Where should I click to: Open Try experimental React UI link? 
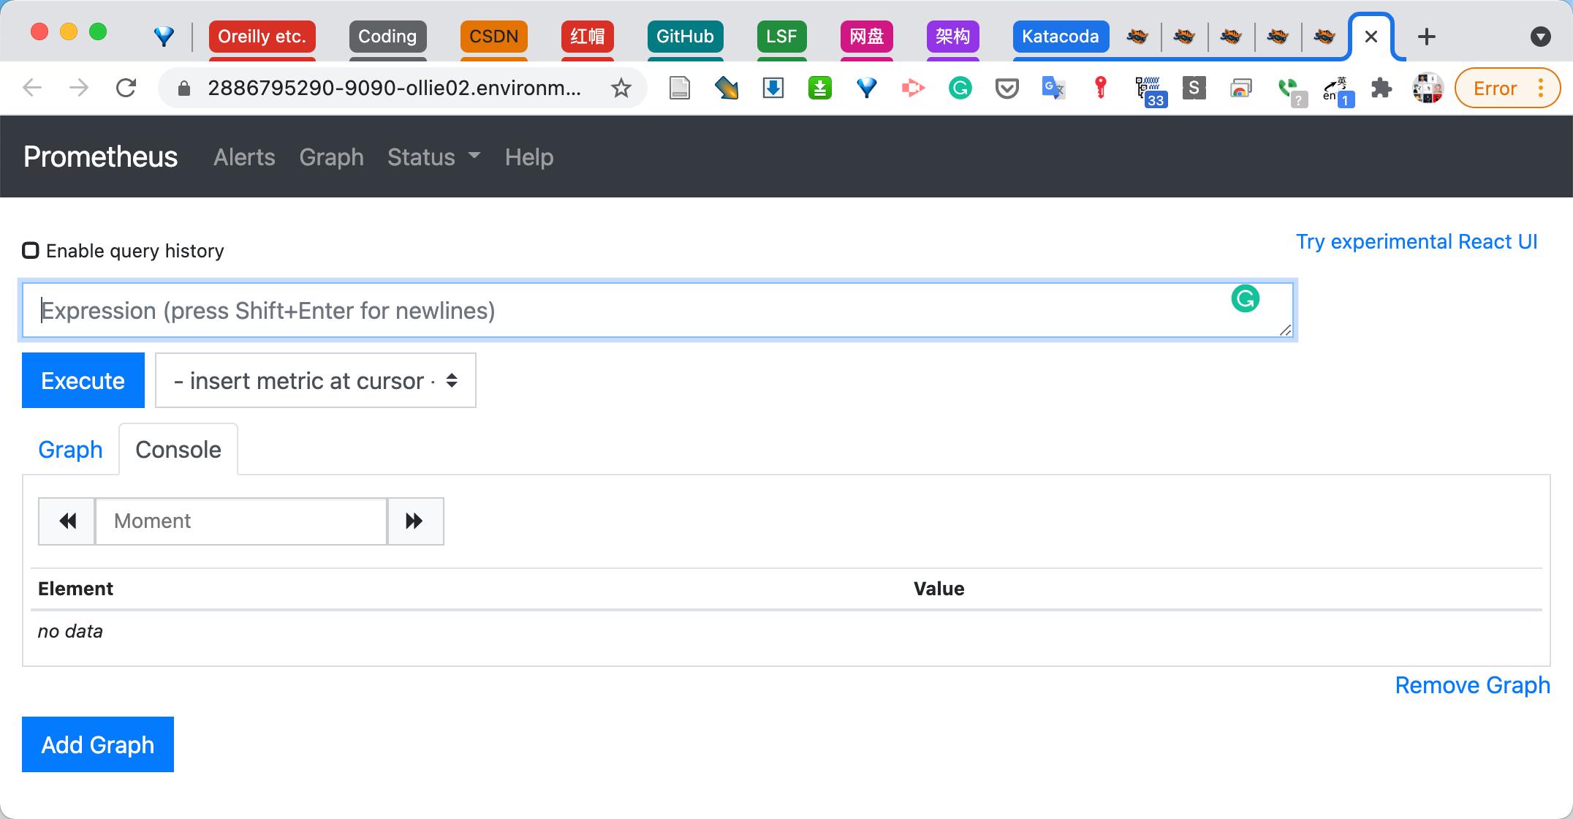coord(1417,242)
